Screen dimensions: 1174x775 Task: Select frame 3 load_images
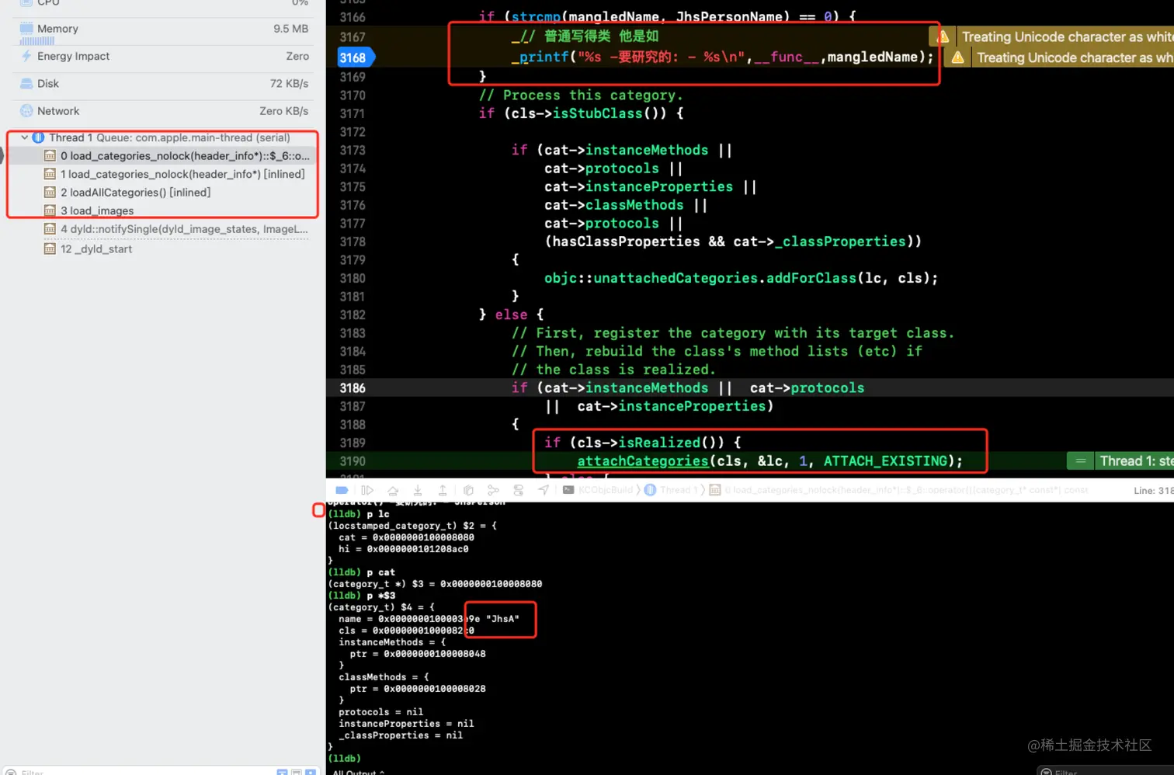coord(89,210)
